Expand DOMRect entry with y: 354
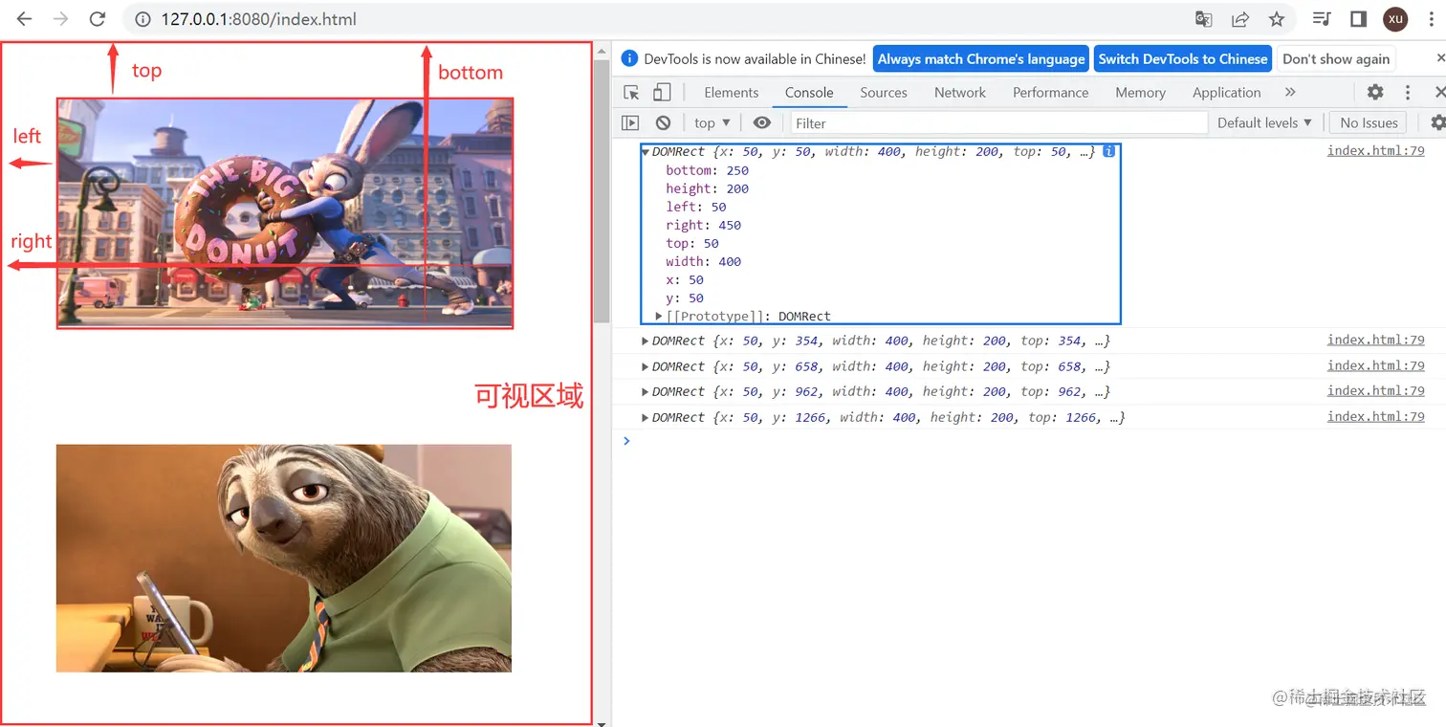Screen dimensions: 1446x727 coord(646,341)
